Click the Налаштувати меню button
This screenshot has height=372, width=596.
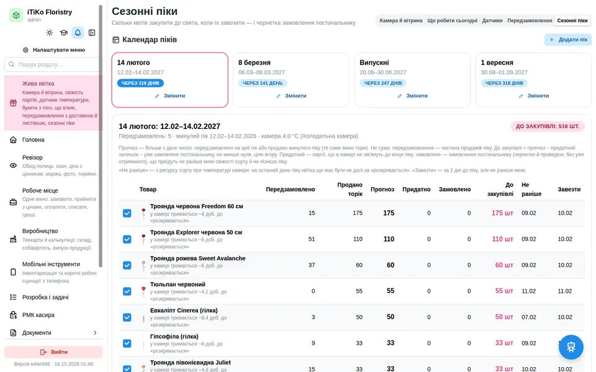(x=53, y=50)
